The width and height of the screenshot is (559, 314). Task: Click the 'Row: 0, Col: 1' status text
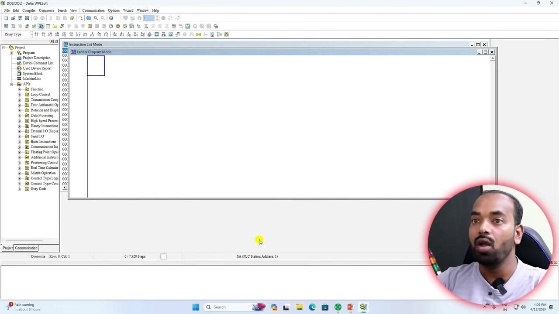click(x=59, y=256)
